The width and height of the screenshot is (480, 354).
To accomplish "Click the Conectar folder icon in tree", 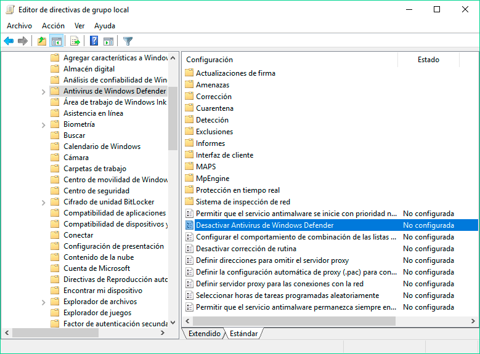I will click(x=55, y=235).
